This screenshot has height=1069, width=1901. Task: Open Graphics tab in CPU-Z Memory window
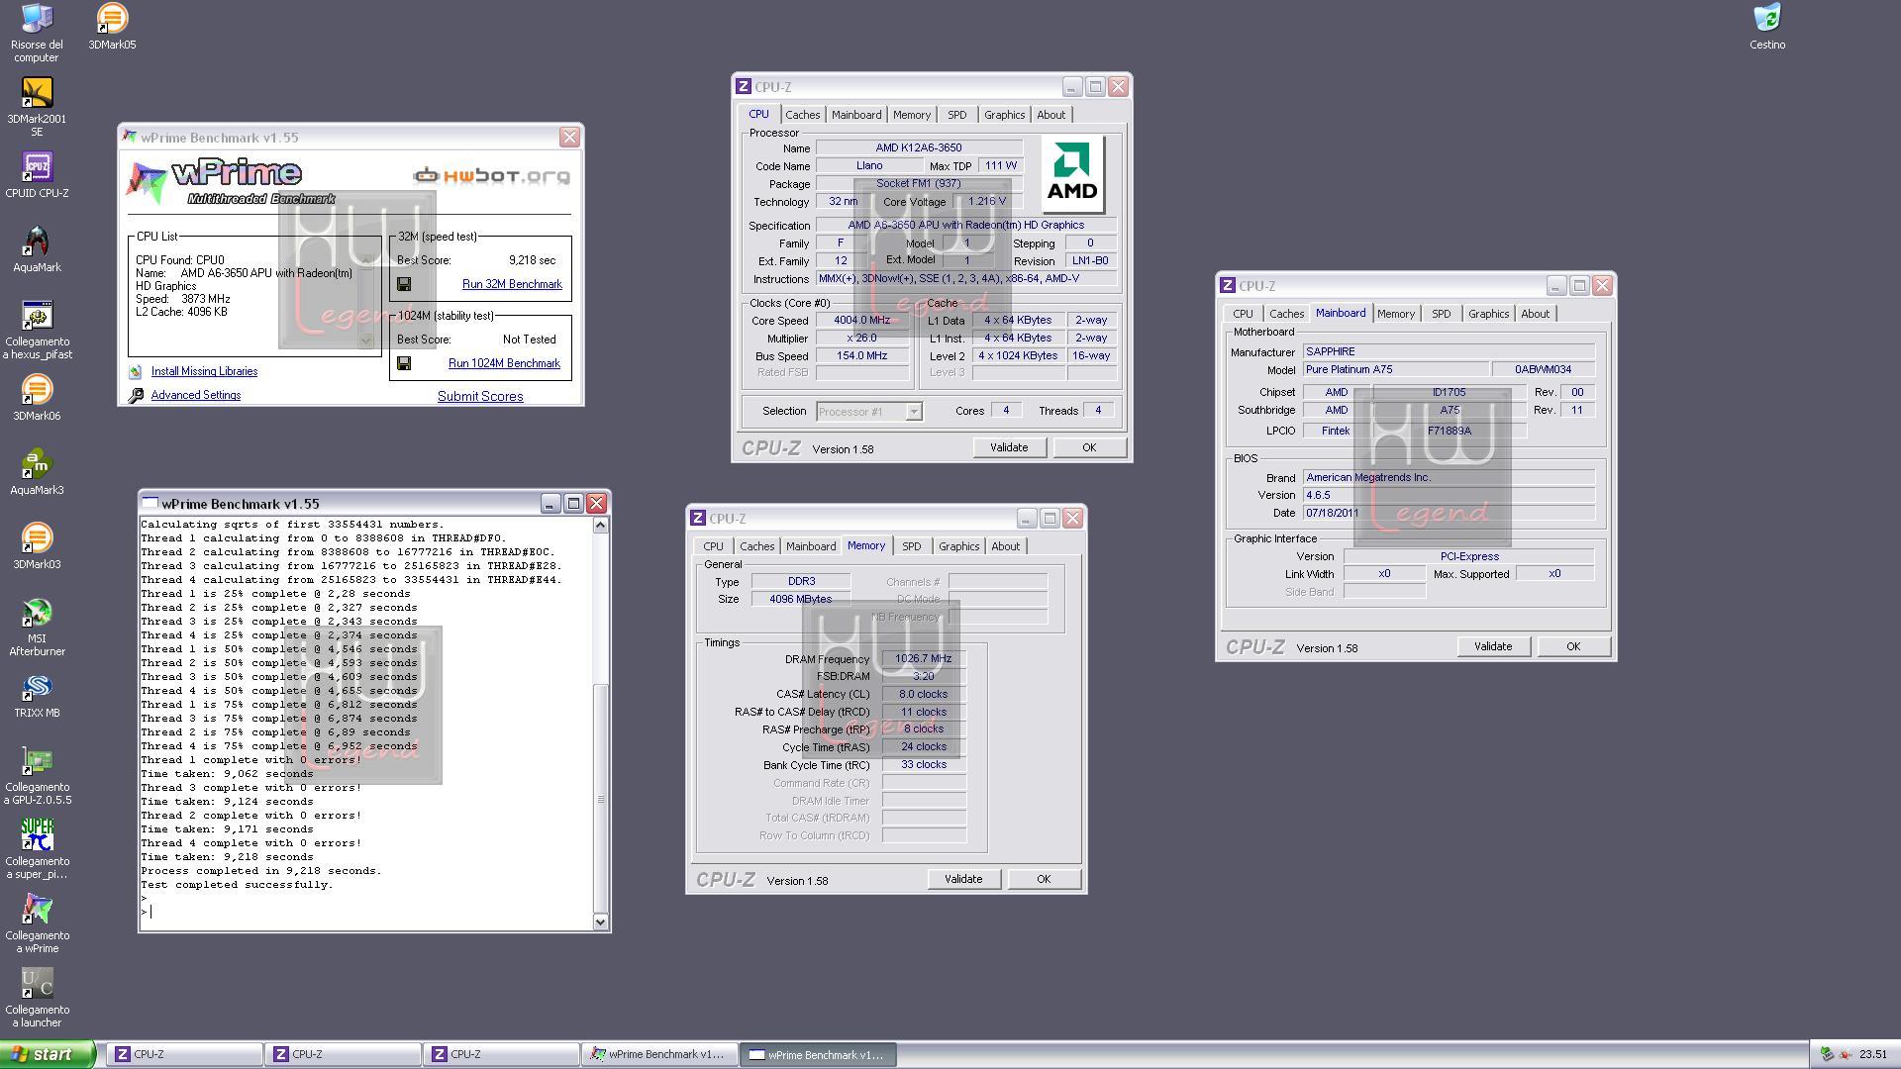(958, 546)
